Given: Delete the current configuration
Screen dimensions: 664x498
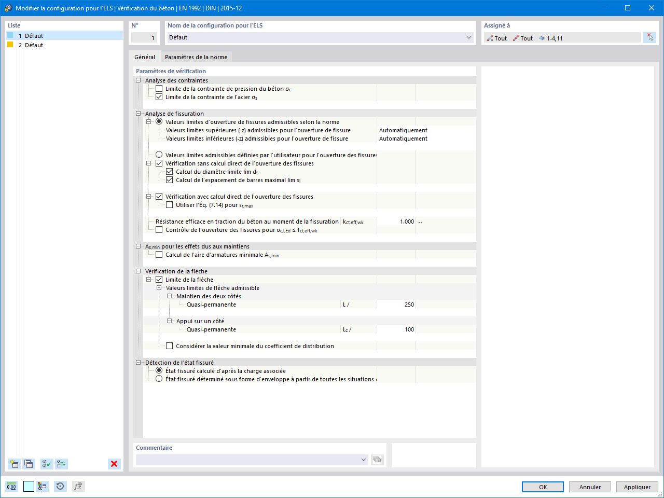Looking at the screenshot, I should 114,464.
